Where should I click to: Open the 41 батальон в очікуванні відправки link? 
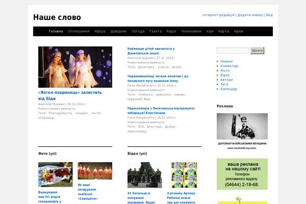pos(141,198)
